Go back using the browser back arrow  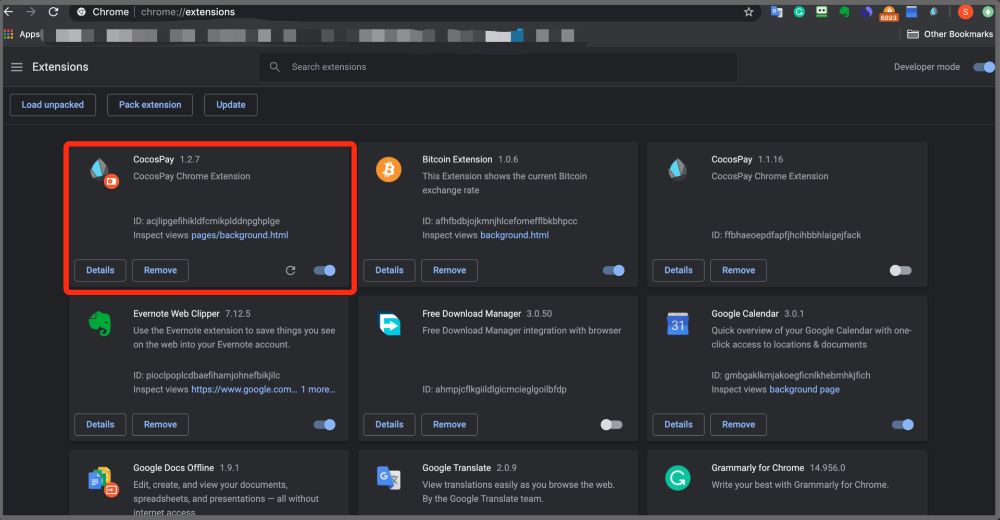click(9, 11)
